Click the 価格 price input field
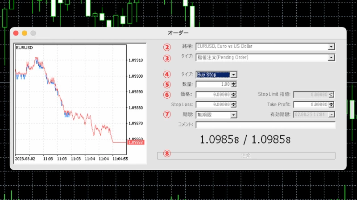Viewport: 357px width, 200px height. coord(214,95)
